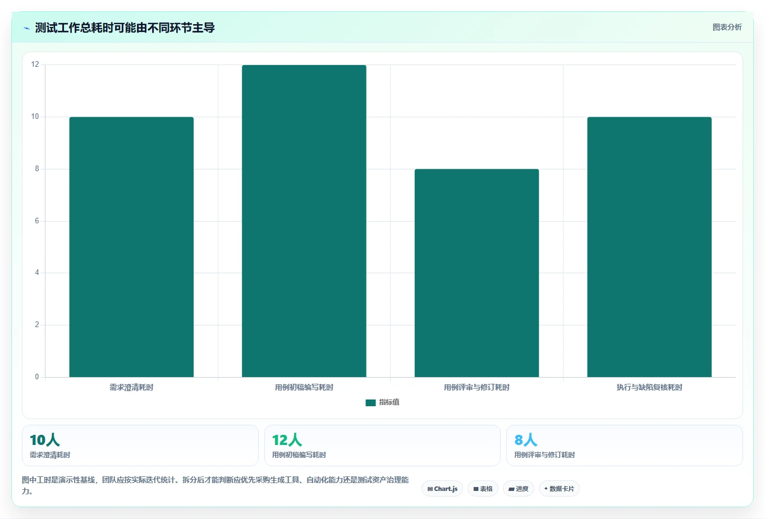Click the 用例初稿编写耗时 x-axis label
This screenshot has height=519, width=765.
click(x=304, y=387)
